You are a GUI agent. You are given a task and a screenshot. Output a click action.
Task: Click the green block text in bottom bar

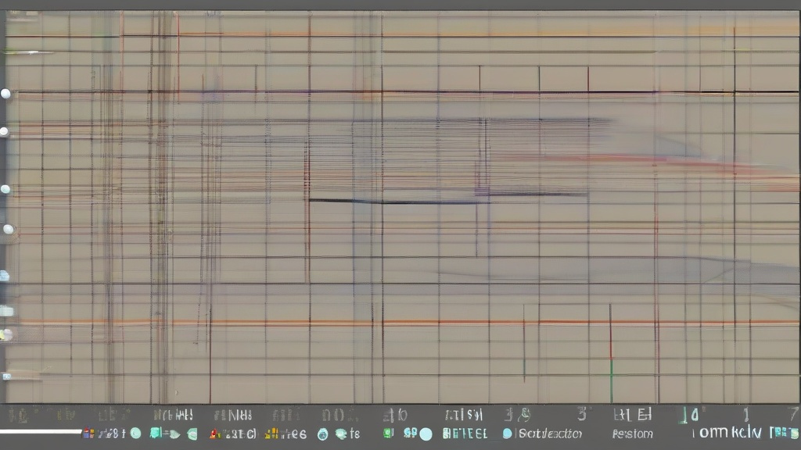(x=465, y=433)
